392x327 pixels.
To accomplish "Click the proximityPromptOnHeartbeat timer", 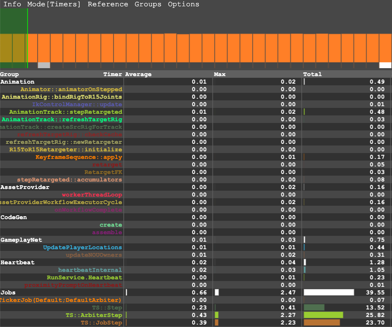I will 73,285.
